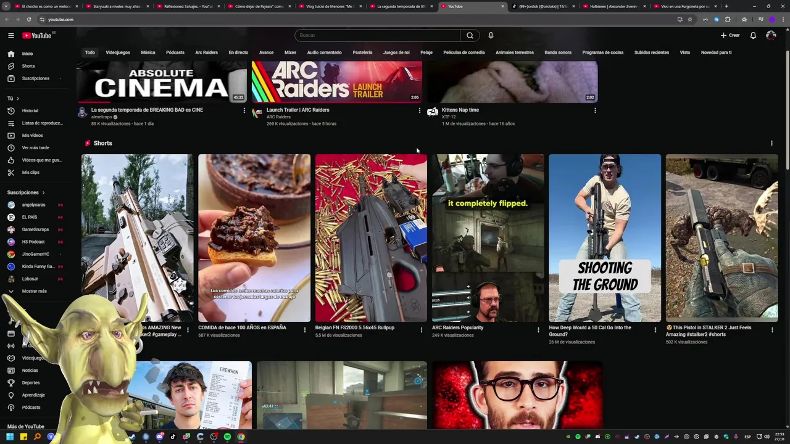
Task: Open the account avatar menu
Action: pos(771,35)
